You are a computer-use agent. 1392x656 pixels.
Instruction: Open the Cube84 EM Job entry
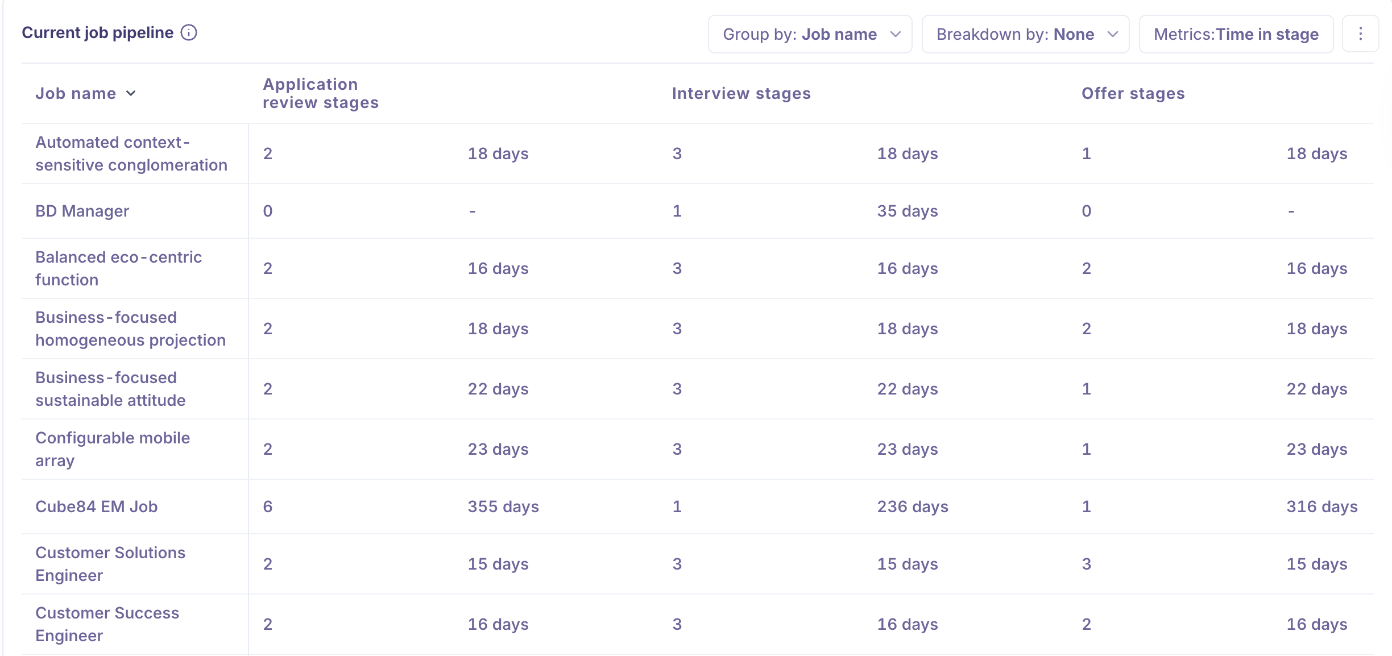(x=97, y=506)
